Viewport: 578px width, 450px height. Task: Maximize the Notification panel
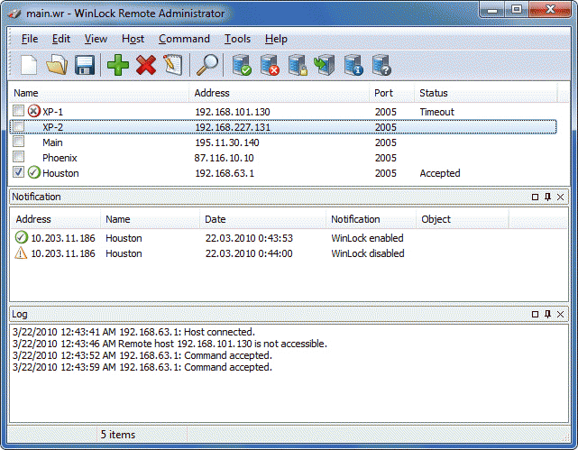coord(536,197)
